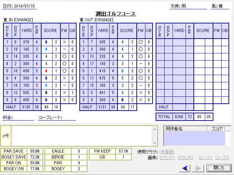Select OUT half putts total 17

133,107
